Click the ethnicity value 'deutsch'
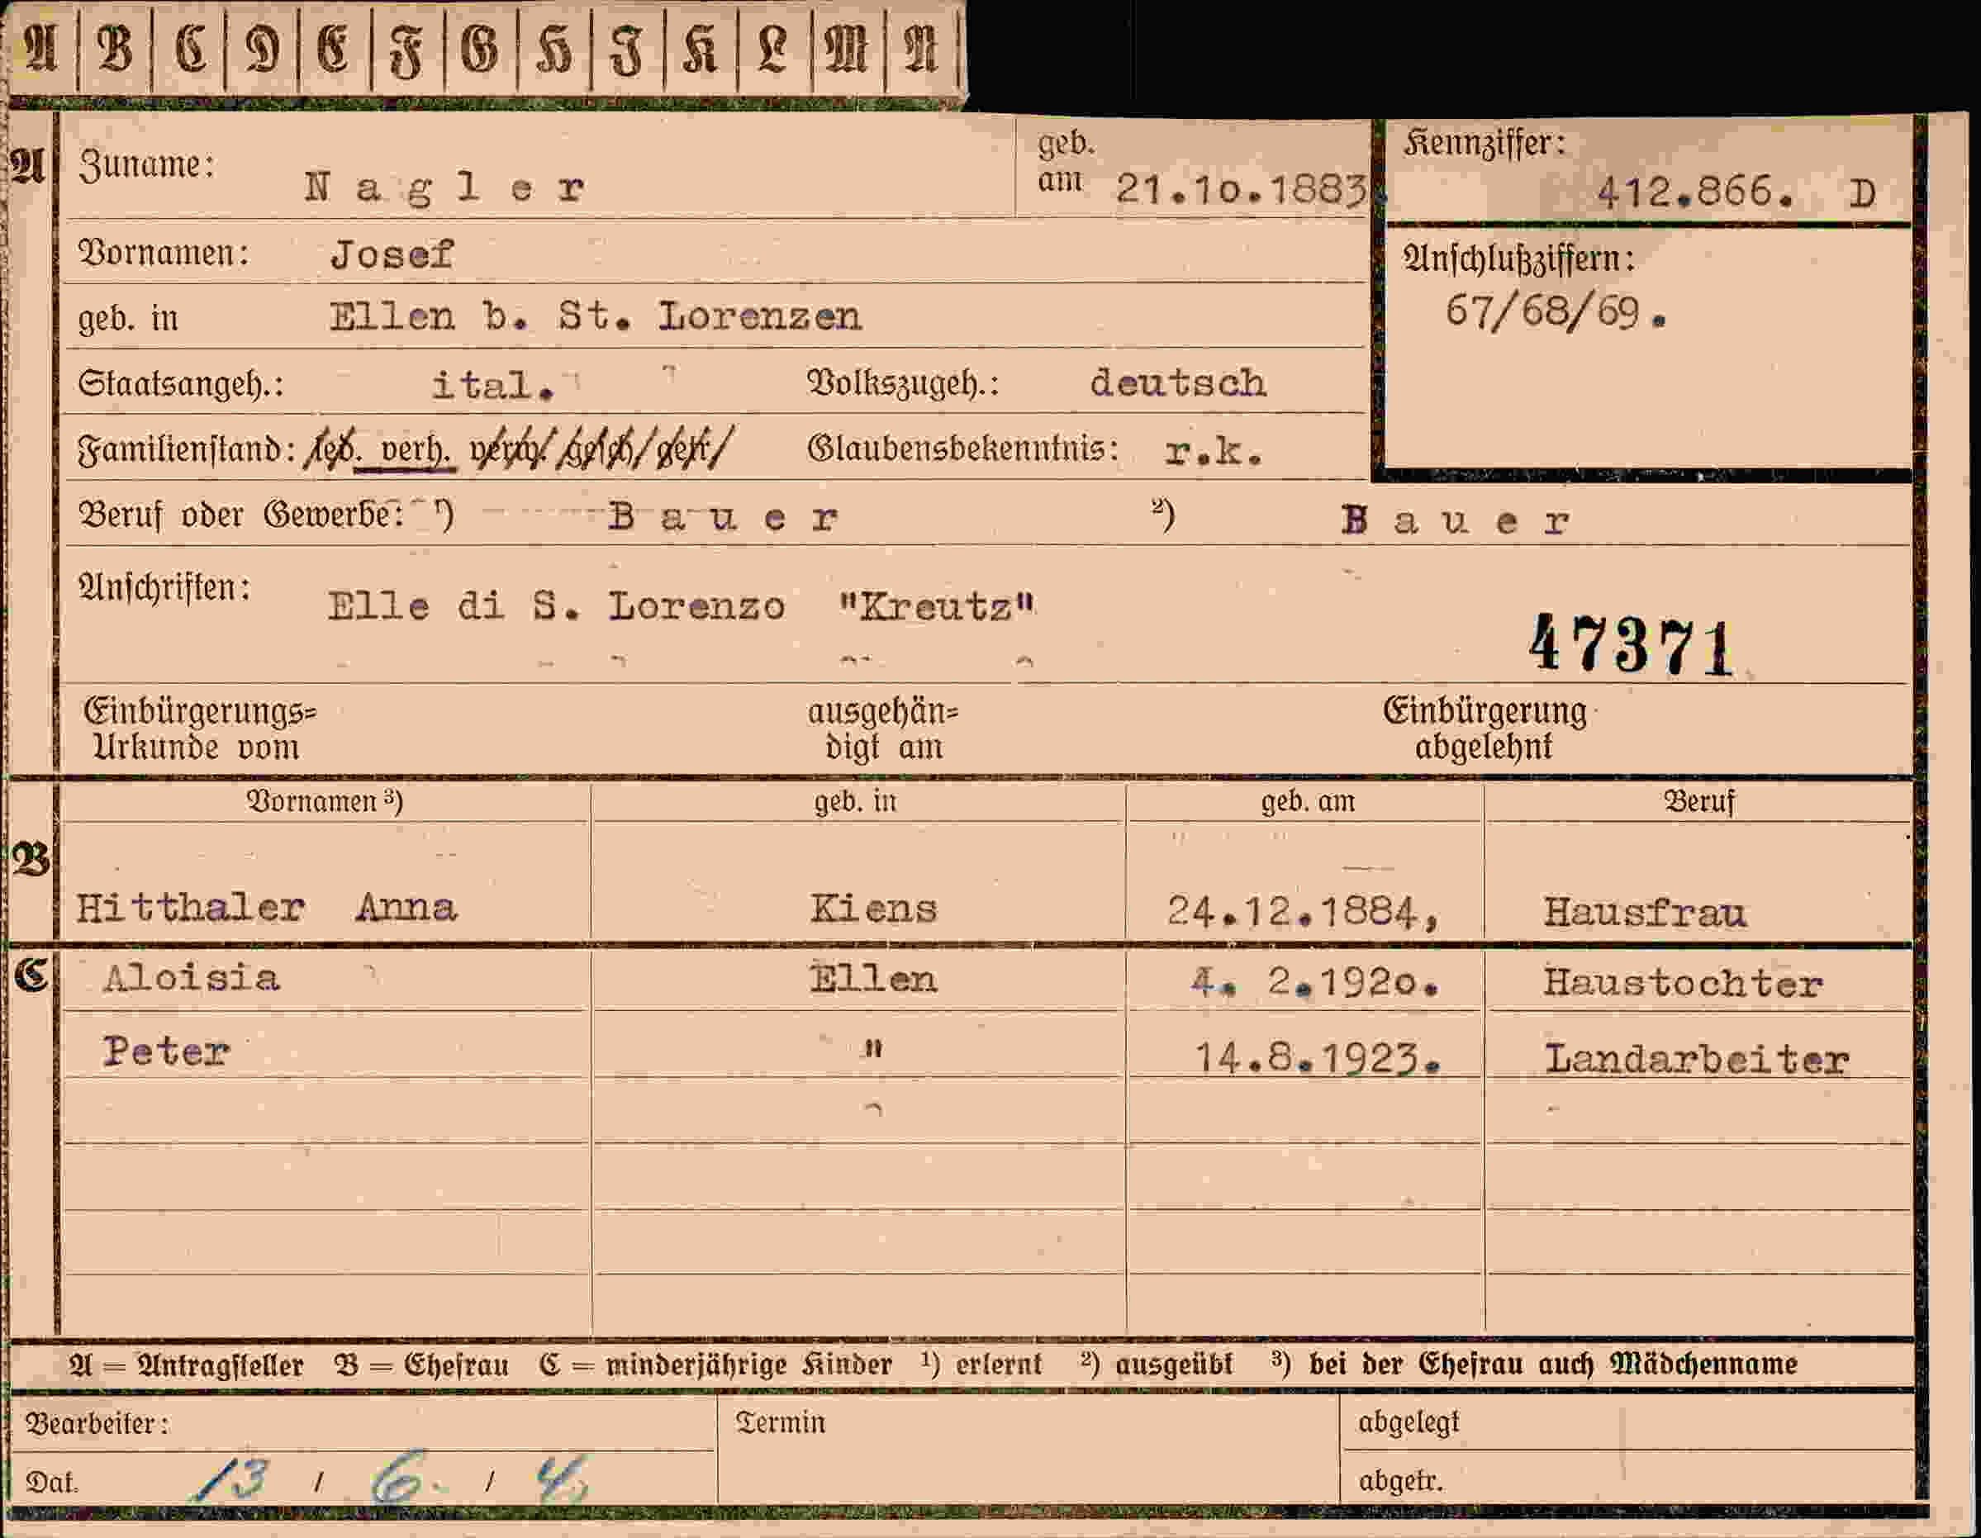This screenshot has height=1538, width=1981. 1177,382
